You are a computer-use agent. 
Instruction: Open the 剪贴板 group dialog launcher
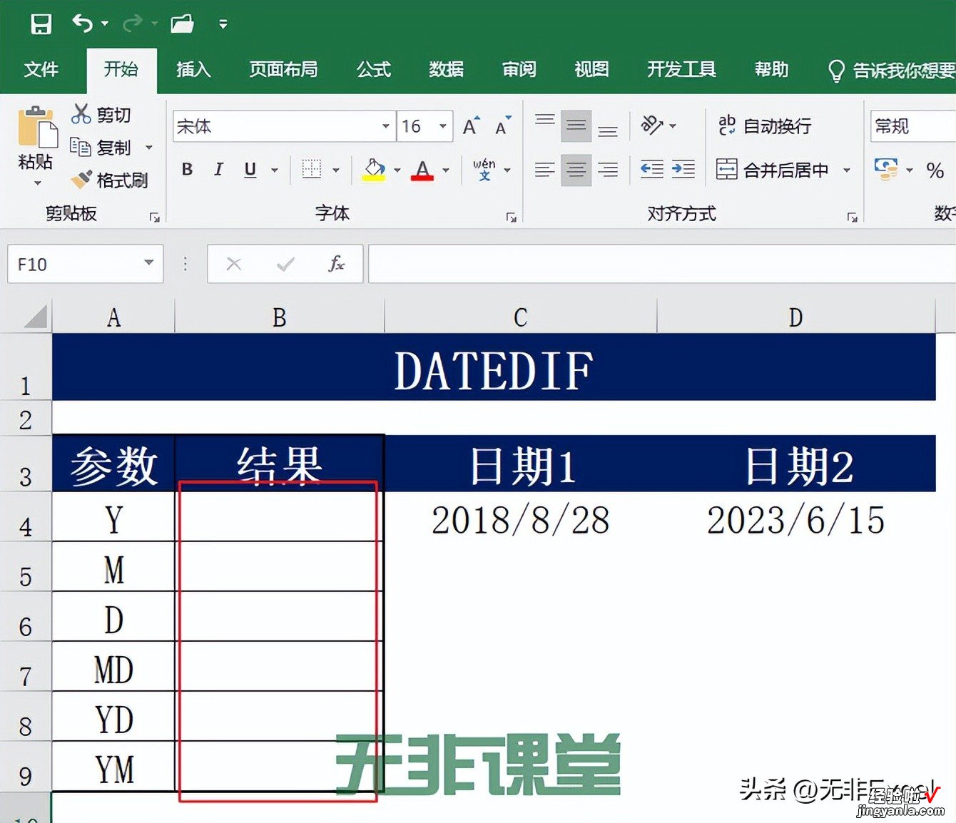point(155,218)
